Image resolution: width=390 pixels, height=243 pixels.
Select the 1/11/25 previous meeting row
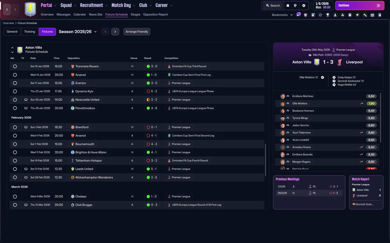click(308, 187)
